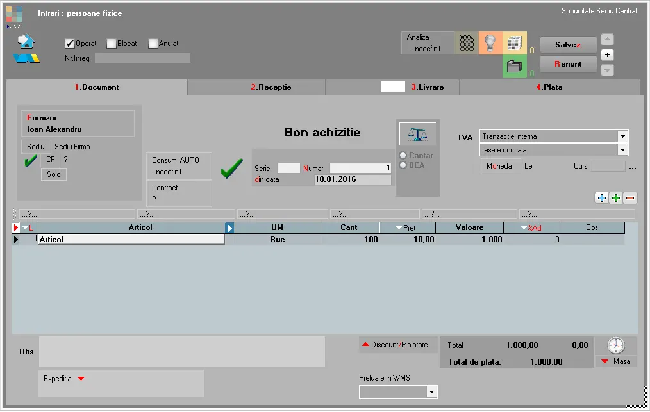The width and height of the screenshot is (650, 412).
Task: Click the Renunt button
Action: click(568, 64)
